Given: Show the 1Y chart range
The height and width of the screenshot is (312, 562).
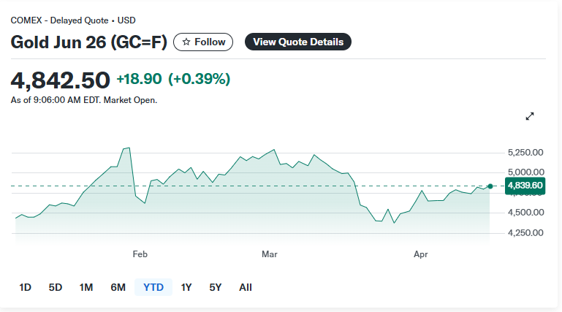Looking at the screenshot, I should pos(186,287).
